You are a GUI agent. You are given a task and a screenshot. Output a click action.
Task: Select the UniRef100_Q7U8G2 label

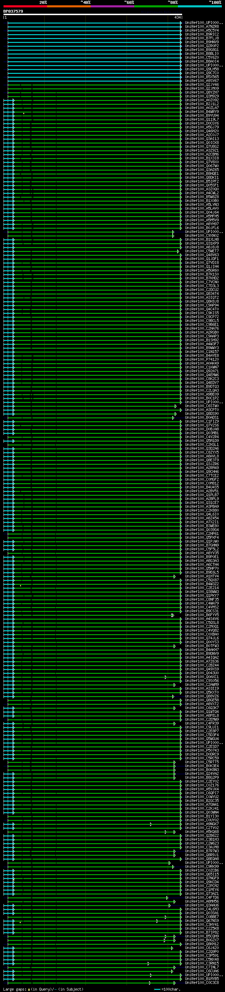[x=202, y=147]
